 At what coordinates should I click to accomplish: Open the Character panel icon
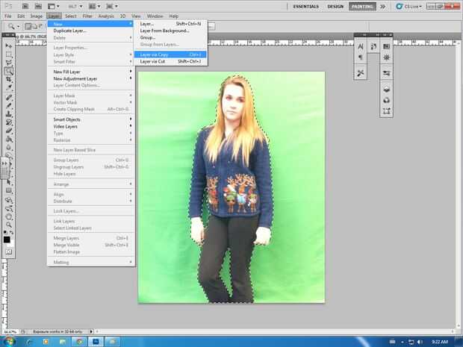point(361,46)
